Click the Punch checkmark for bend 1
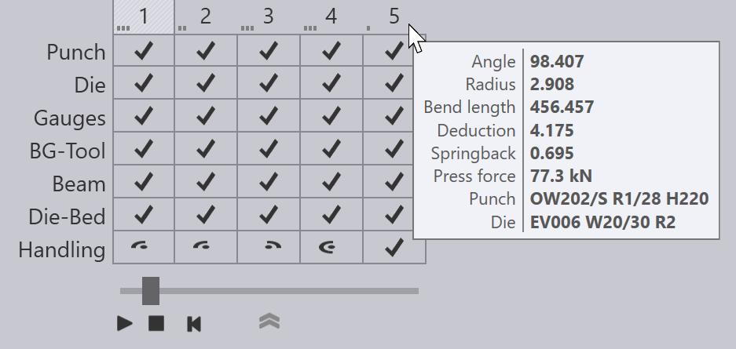This screenshot has height=349, width=736. tap(144, 50)
